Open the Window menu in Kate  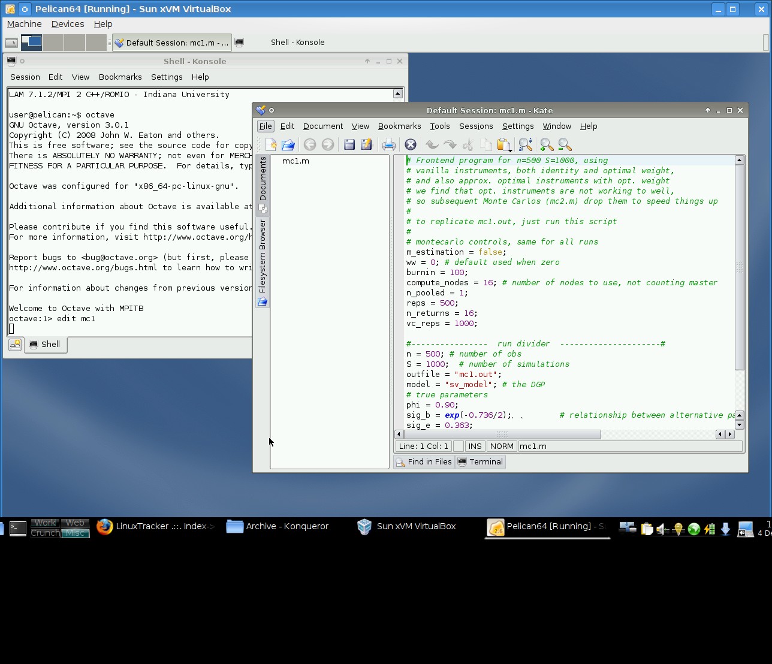[557, 126]
